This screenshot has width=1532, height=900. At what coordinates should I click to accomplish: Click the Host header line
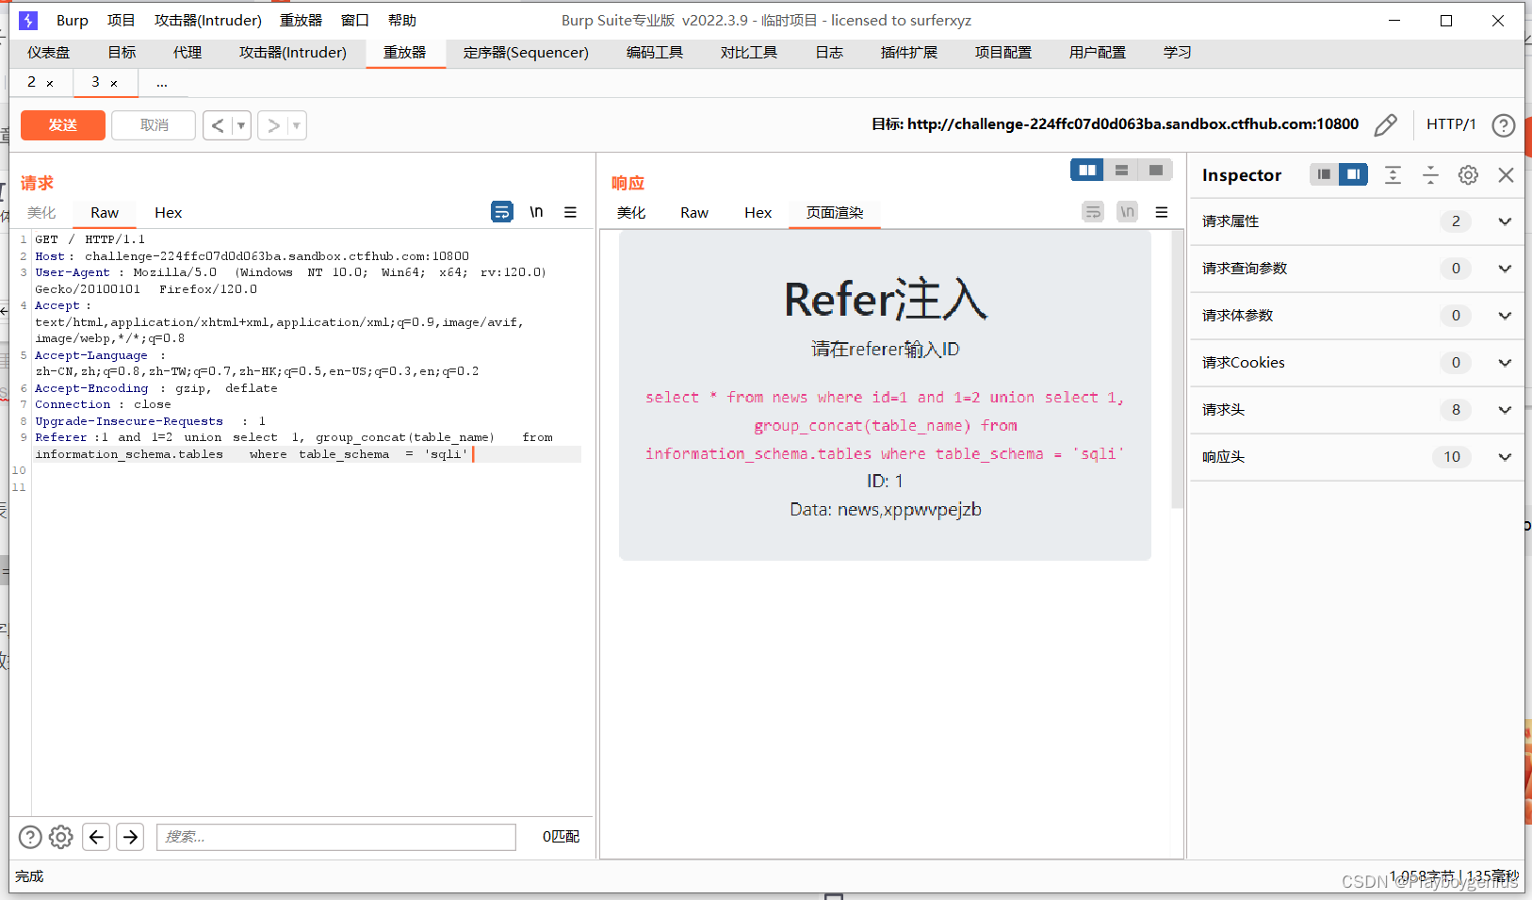click(252, 256)
